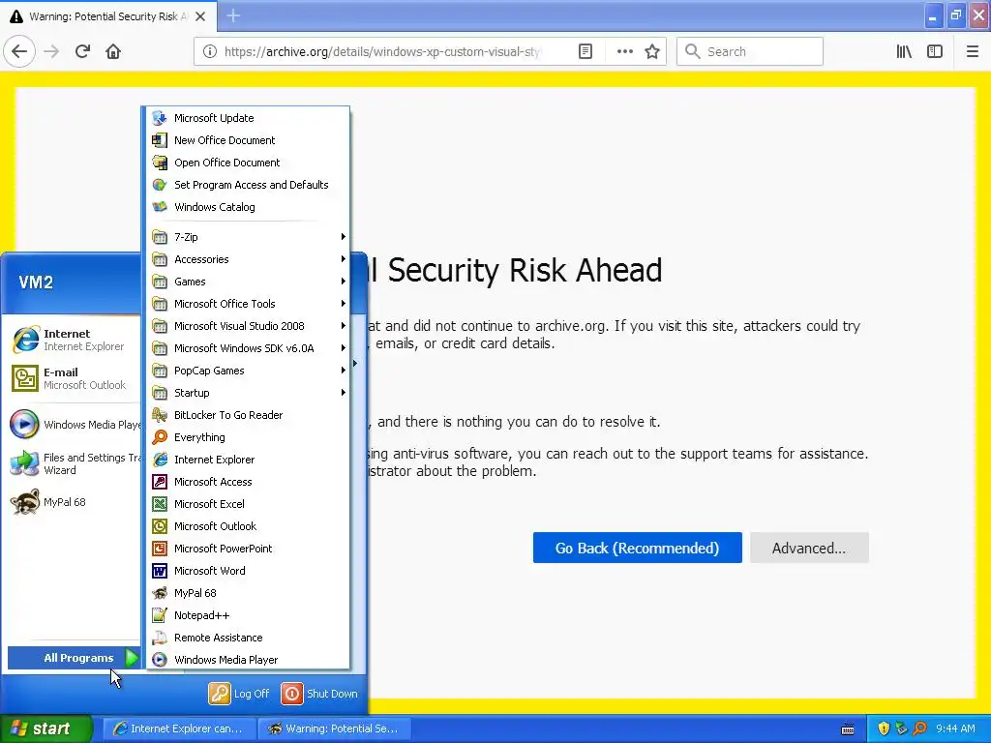Launch BitLocker To Go Reader
The height and width of the screenshot is (743, 991).
[x=248, y=415]
